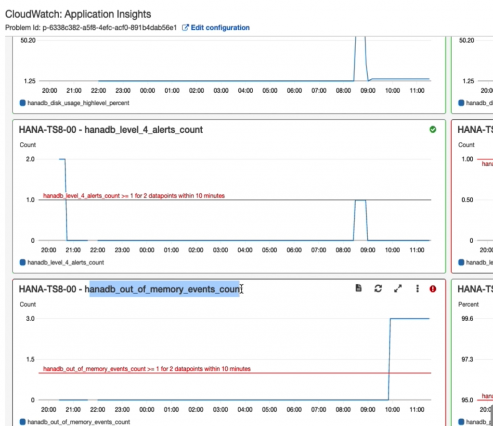
Task: Open options menu on level 4 alerts widget
Action: 417,129
